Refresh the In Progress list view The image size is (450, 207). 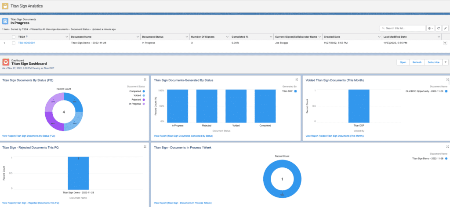click(439, 28)
